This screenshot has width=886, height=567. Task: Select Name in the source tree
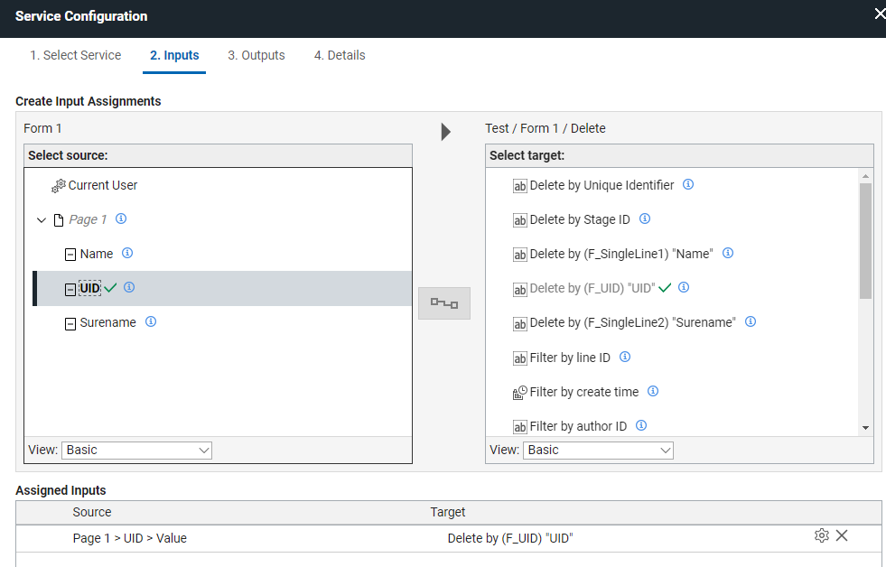click(x=97, y=254)
